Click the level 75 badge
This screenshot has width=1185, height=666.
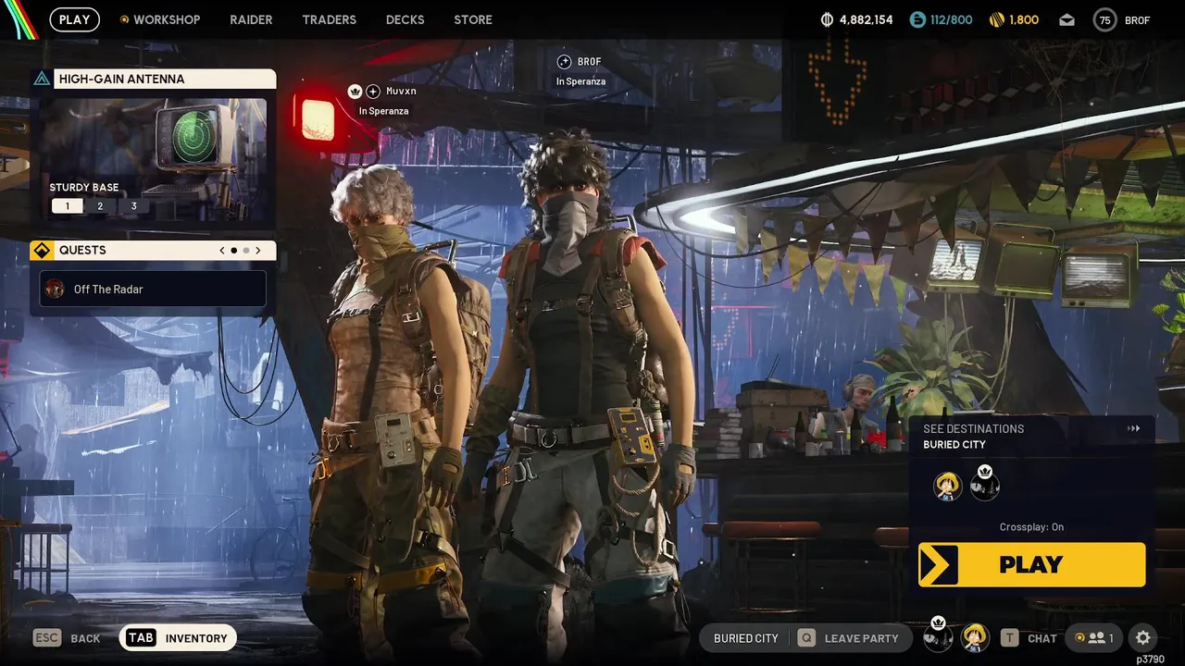(x=1104, y=19)
